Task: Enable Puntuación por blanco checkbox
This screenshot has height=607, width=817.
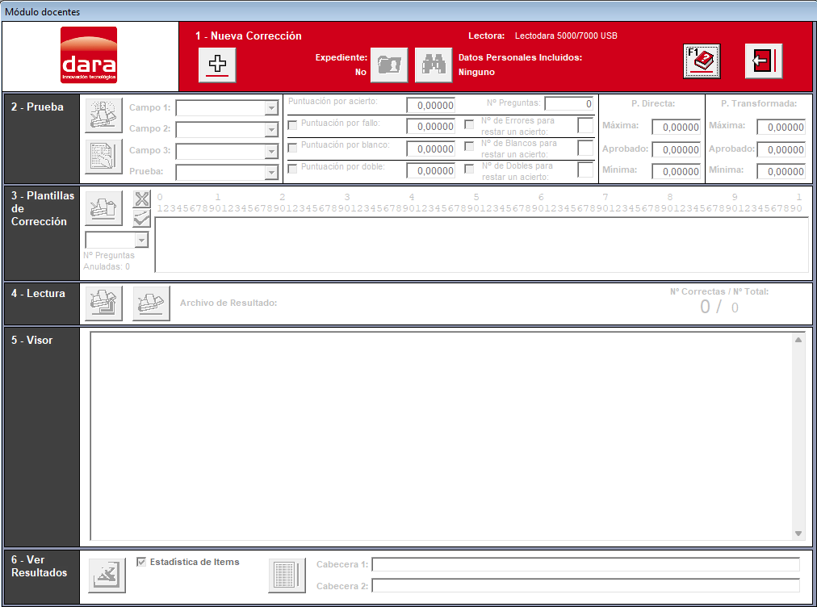Action: 292,148
